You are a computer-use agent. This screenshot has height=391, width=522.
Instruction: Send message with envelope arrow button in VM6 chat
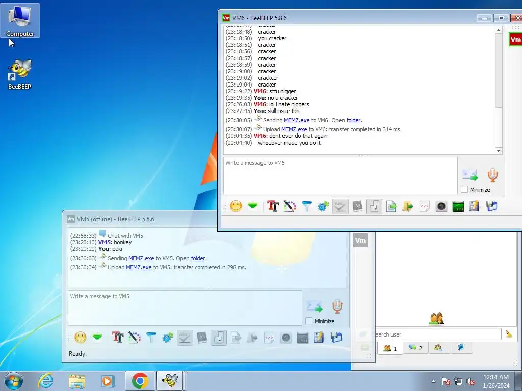point(470,175)
